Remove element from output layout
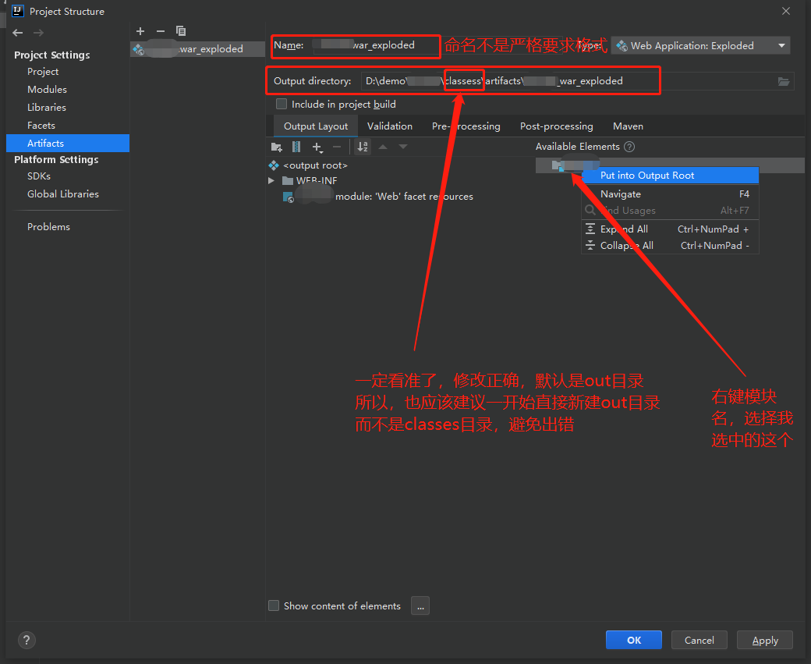Screen dimensions: 811x664 point(337,147)
